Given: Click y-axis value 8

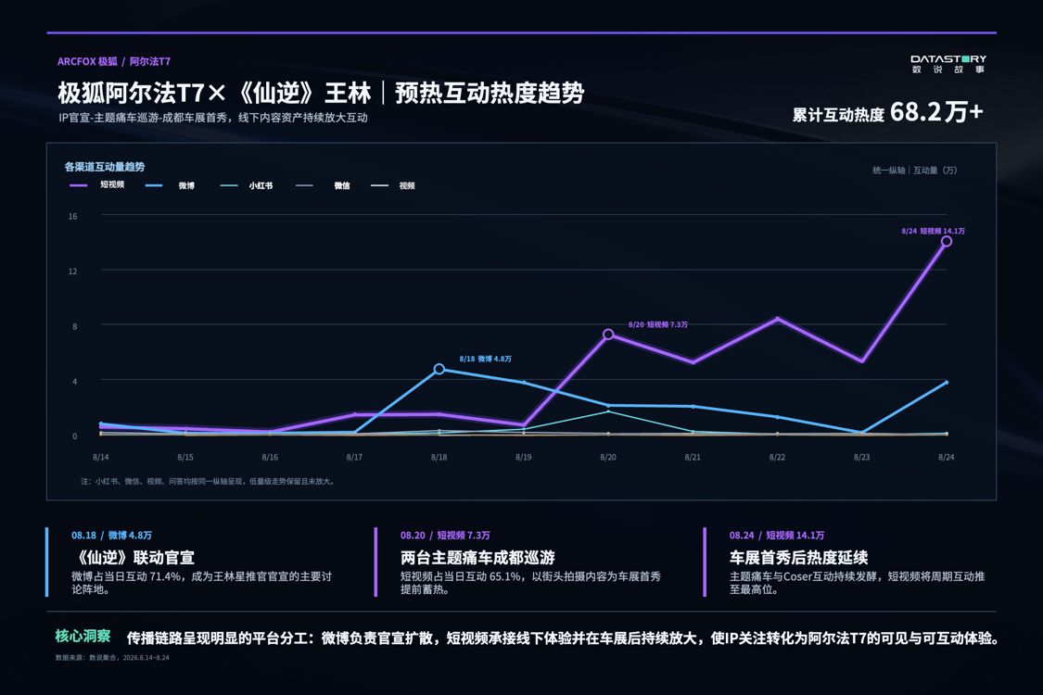Looking at the screenshot, I should (x=74, y=326).
